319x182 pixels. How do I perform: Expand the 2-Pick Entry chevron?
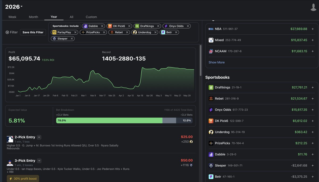coord(39,137)
